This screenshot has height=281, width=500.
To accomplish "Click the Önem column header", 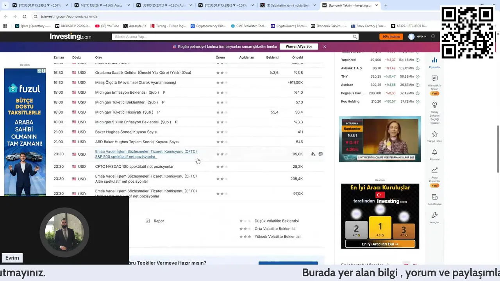I will 220,57.
